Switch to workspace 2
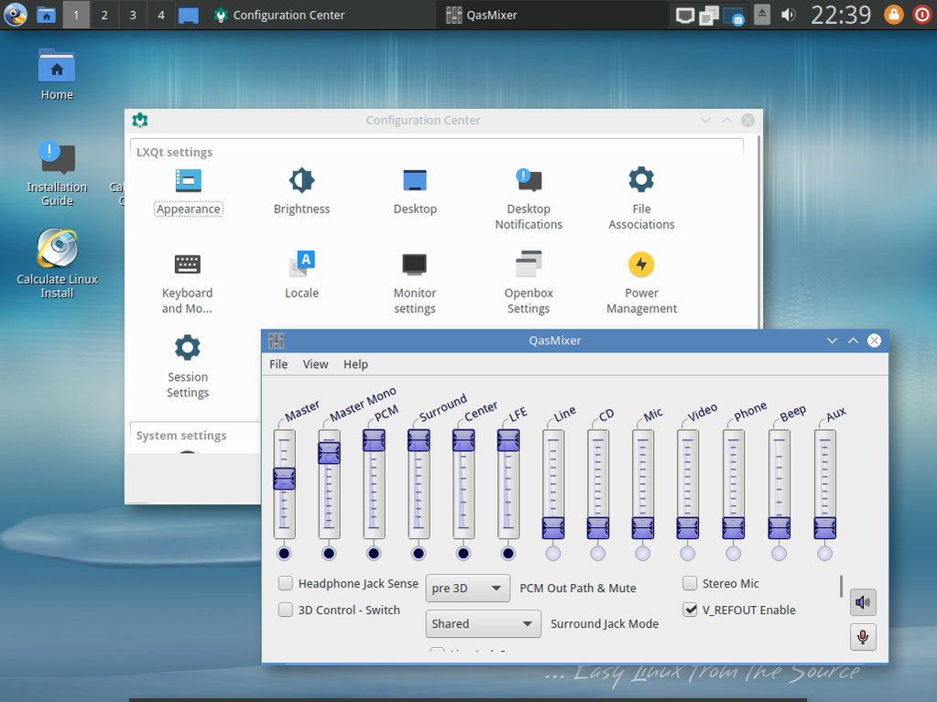Screen dimensions: 937x702 pyautogui.click(x=104, y=15)
